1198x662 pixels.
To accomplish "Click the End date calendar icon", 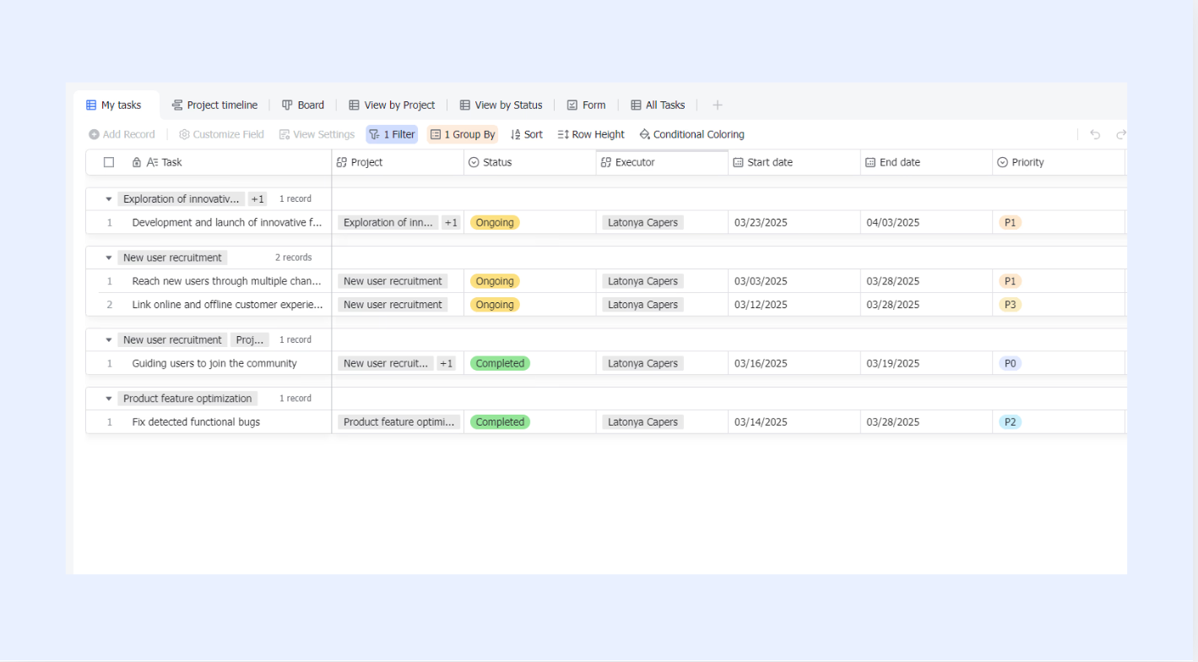I will 870,162.
